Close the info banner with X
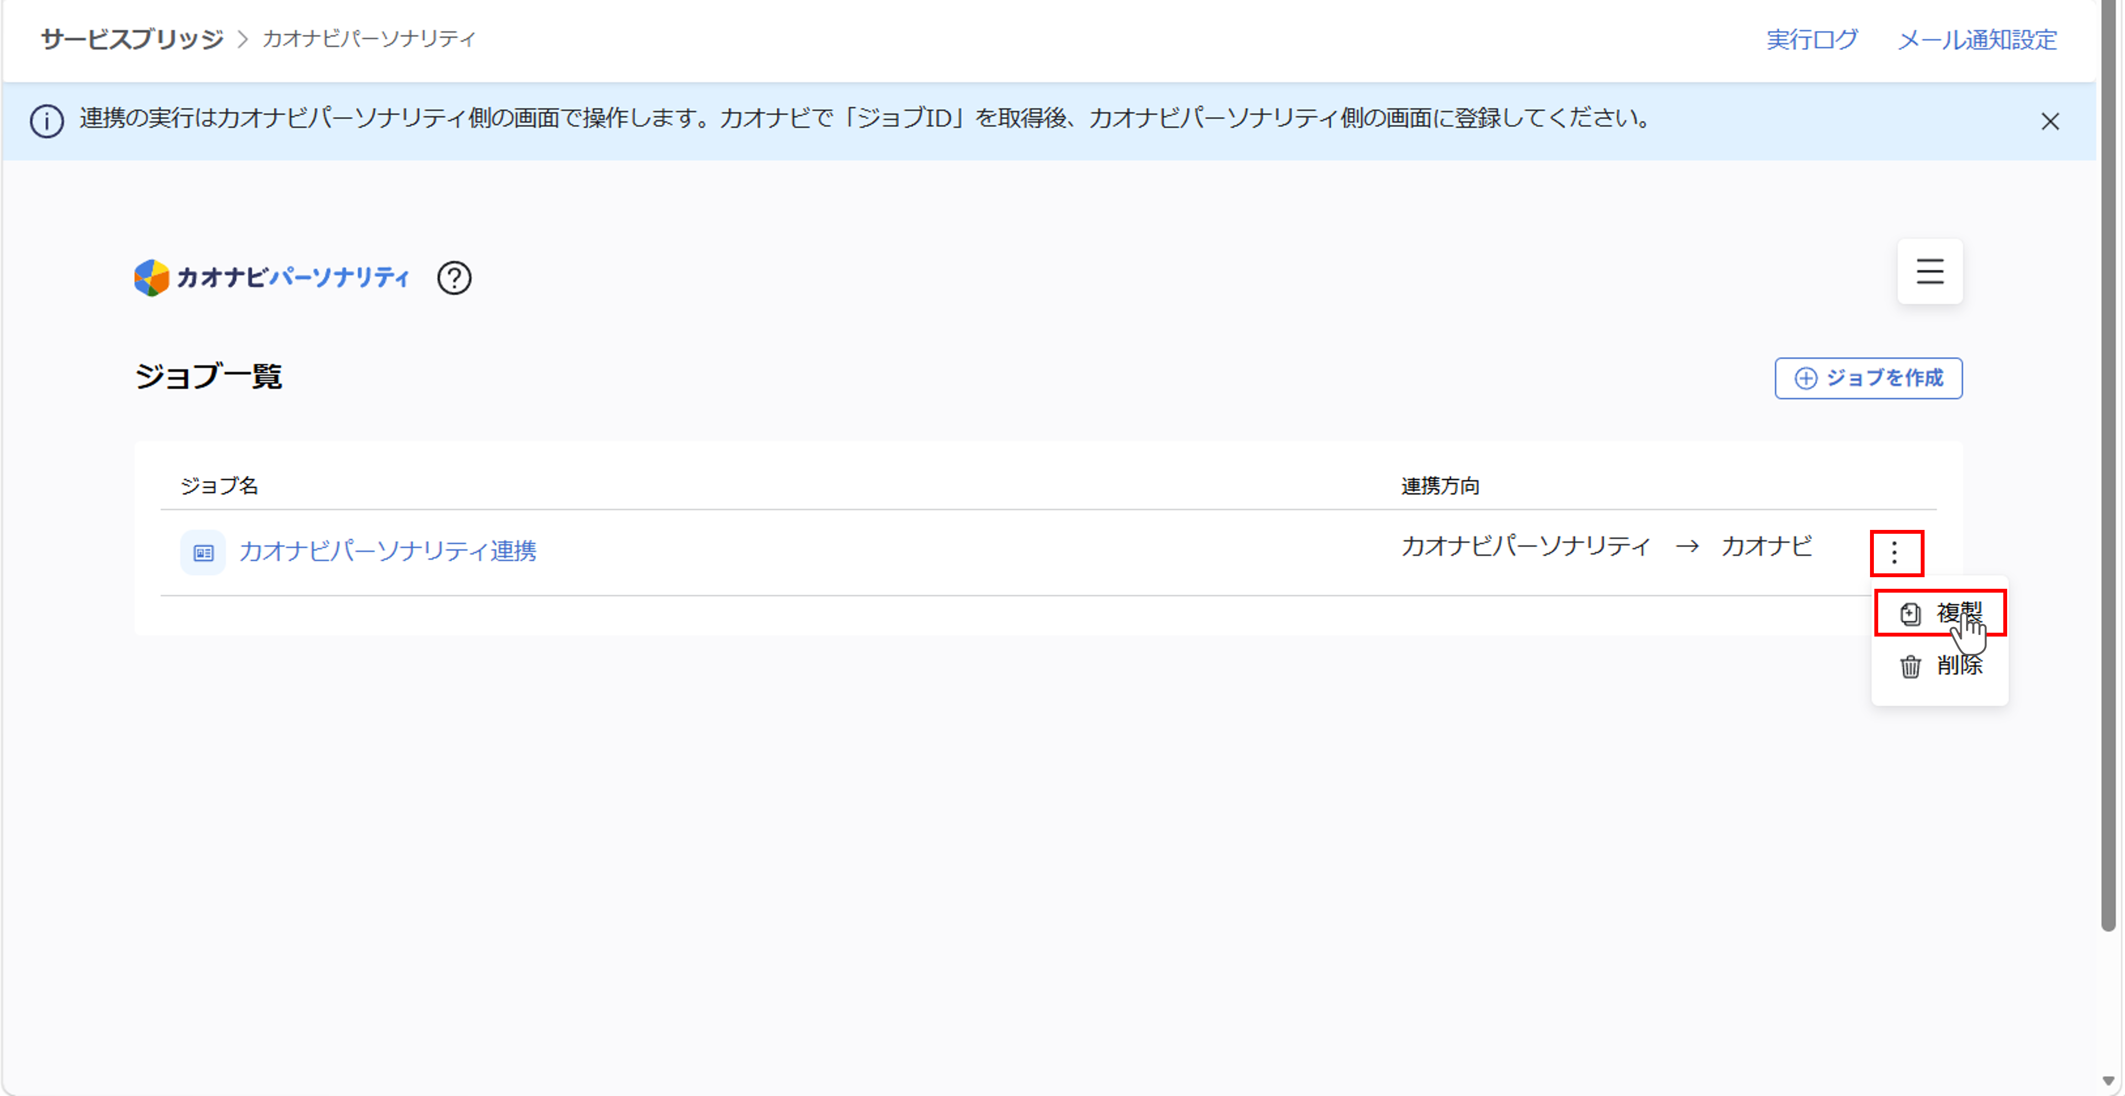This screenshot has width=2125, height=1096. 2050,121
